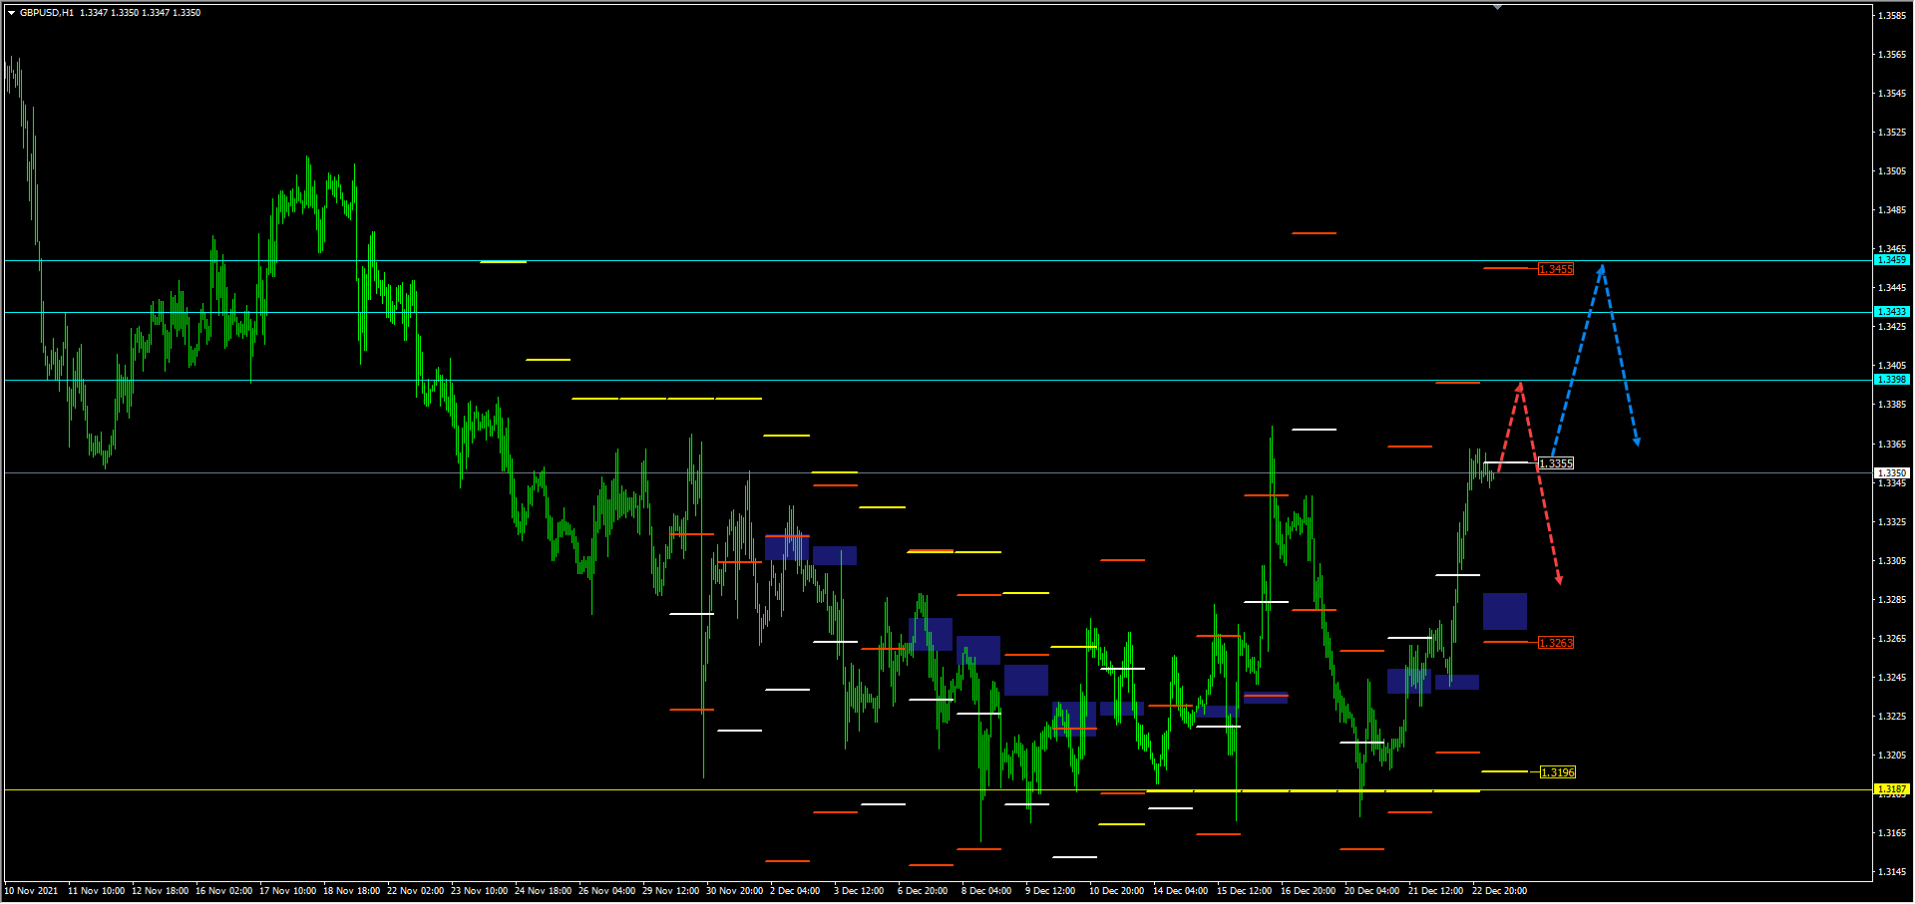Click the current price 1.3350 axis tag
This screenshot has height=904, width=1915.
pos(1891,473)
